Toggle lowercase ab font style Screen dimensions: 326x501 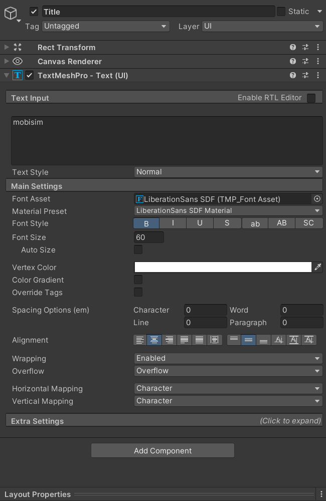point(255,223)
